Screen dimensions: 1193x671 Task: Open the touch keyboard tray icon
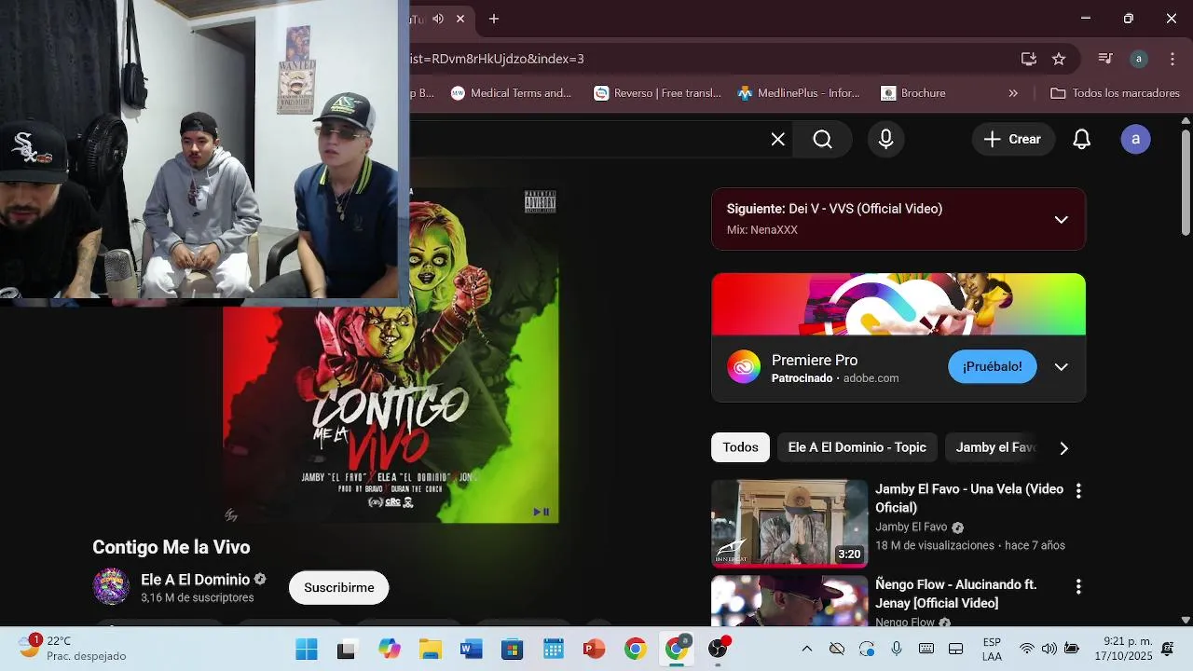[926, 649]
